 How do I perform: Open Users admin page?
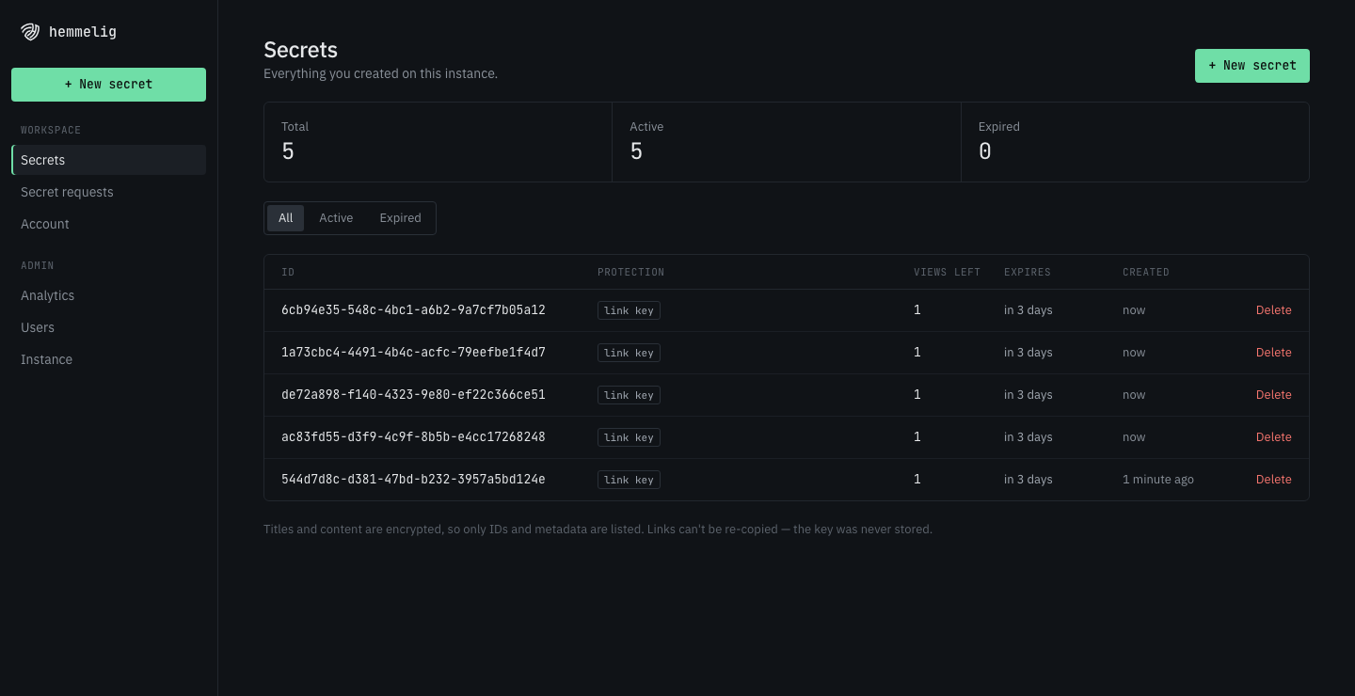pyautogui.click(x=108, y=327)
